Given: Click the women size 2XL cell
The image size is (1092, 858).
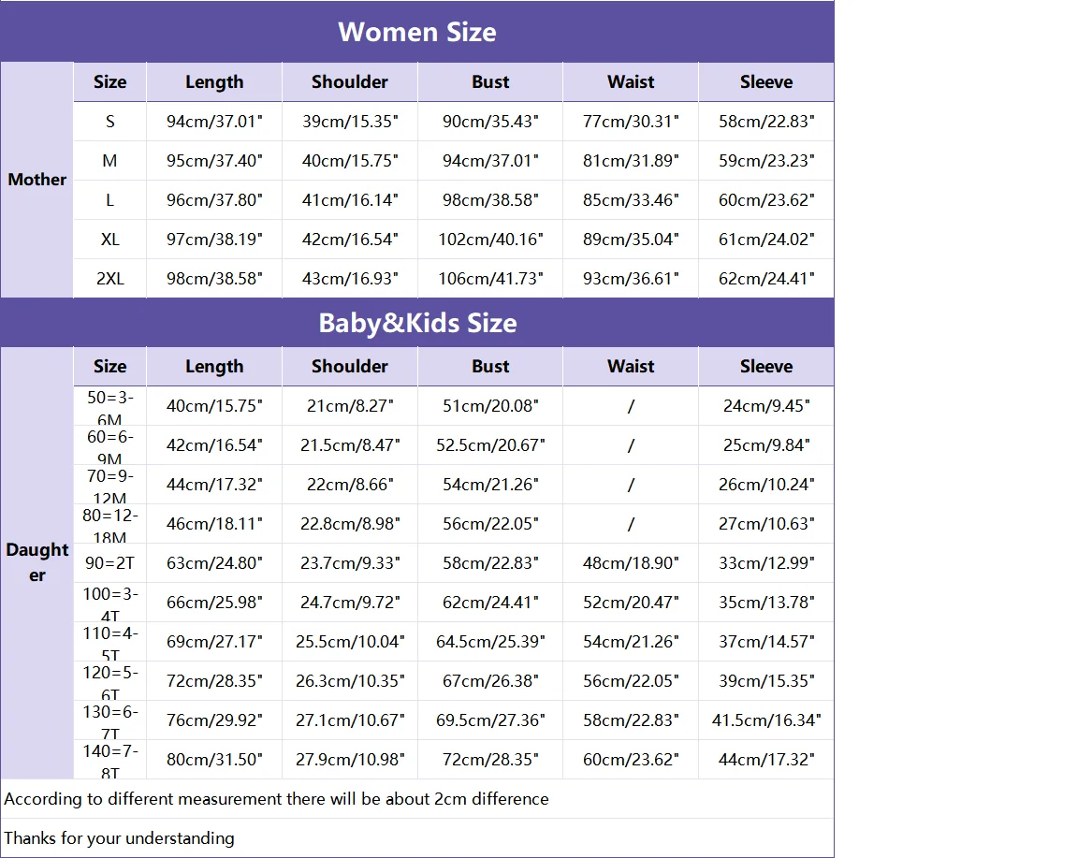Looking at the screenshot, I should point(110,279).
